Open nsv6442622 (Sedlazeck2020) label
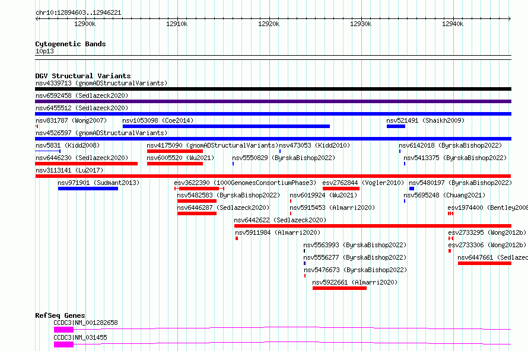This screenshot has height=351, width=528. click(280, 220)
